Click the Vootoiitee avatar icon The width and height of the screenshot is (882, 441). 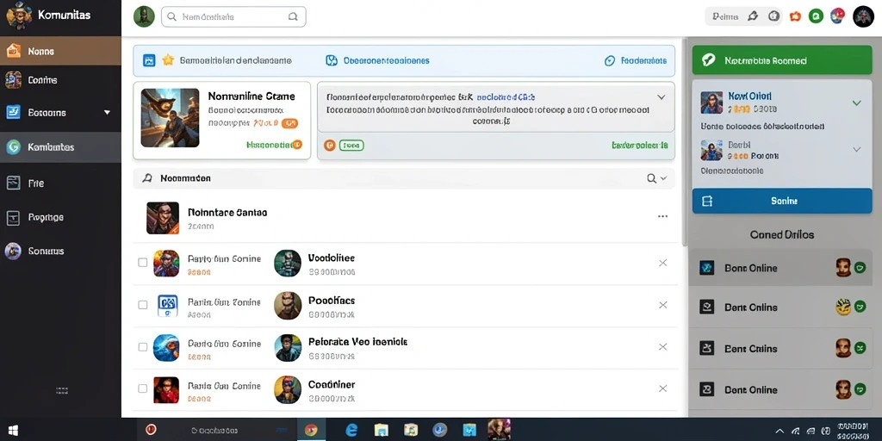tap(288, 264)
